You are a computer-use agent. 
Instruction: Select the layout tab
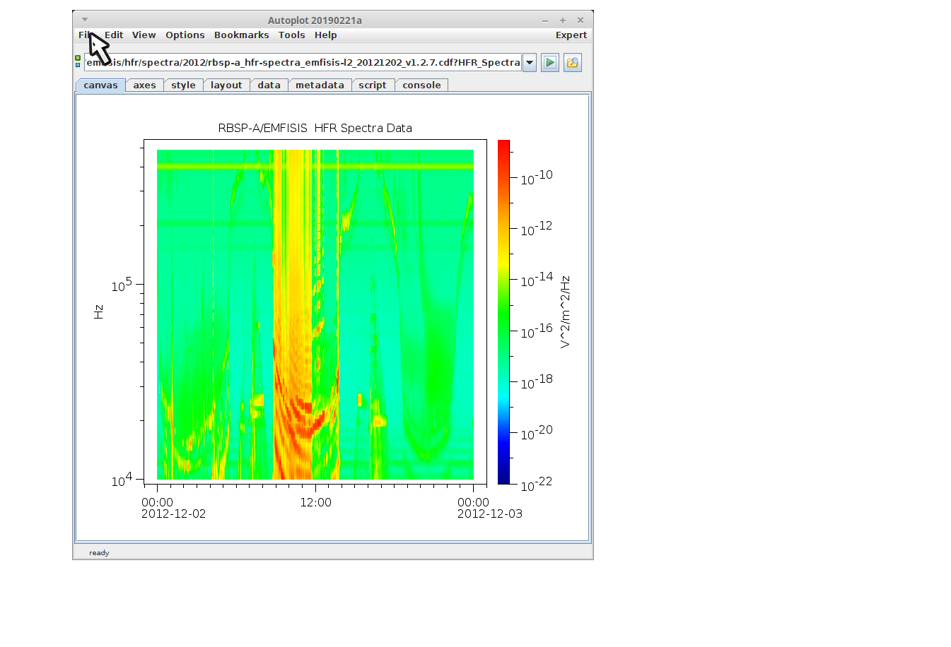click(x=226, y=85)
